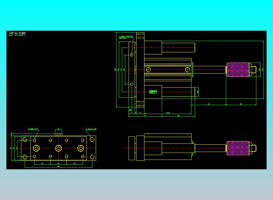Image resolution: width=273 pixels, height=200 pixels.
Task: Pick the left counterbored hole on the plate centerline
Action: 36,148
